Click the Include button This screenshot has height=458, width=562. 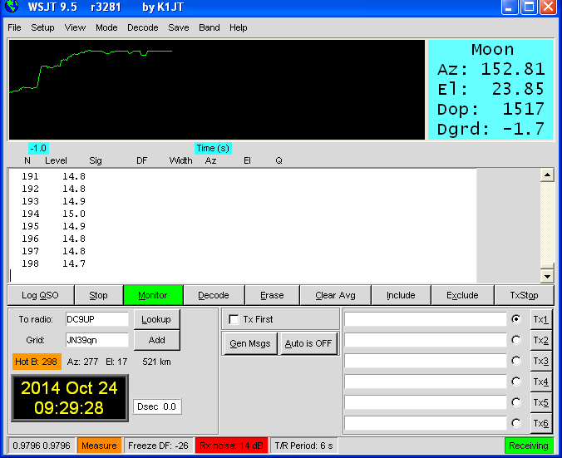[x=401, y=295]
